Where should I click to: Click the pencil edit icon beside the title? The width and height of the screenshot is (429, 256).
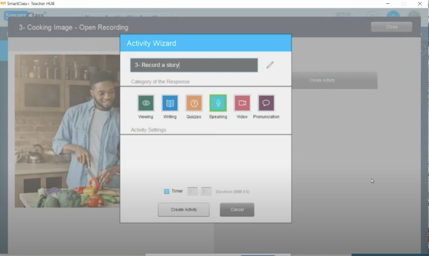pos(270,65)
